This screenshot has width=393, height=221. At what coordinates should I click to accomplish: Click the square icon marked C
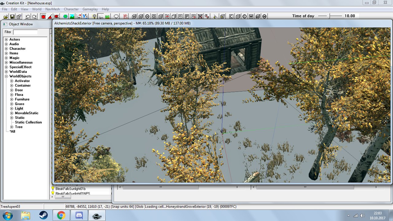tap(231, 16)
